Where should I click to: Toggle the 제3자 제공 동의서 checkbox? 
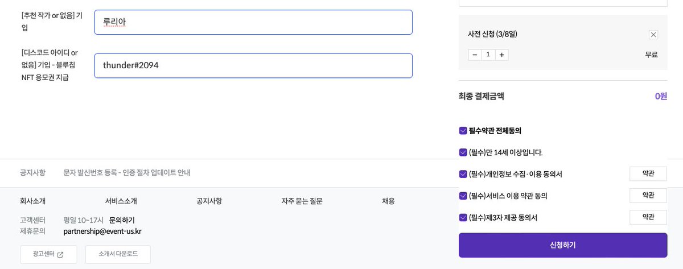(463, 217)
